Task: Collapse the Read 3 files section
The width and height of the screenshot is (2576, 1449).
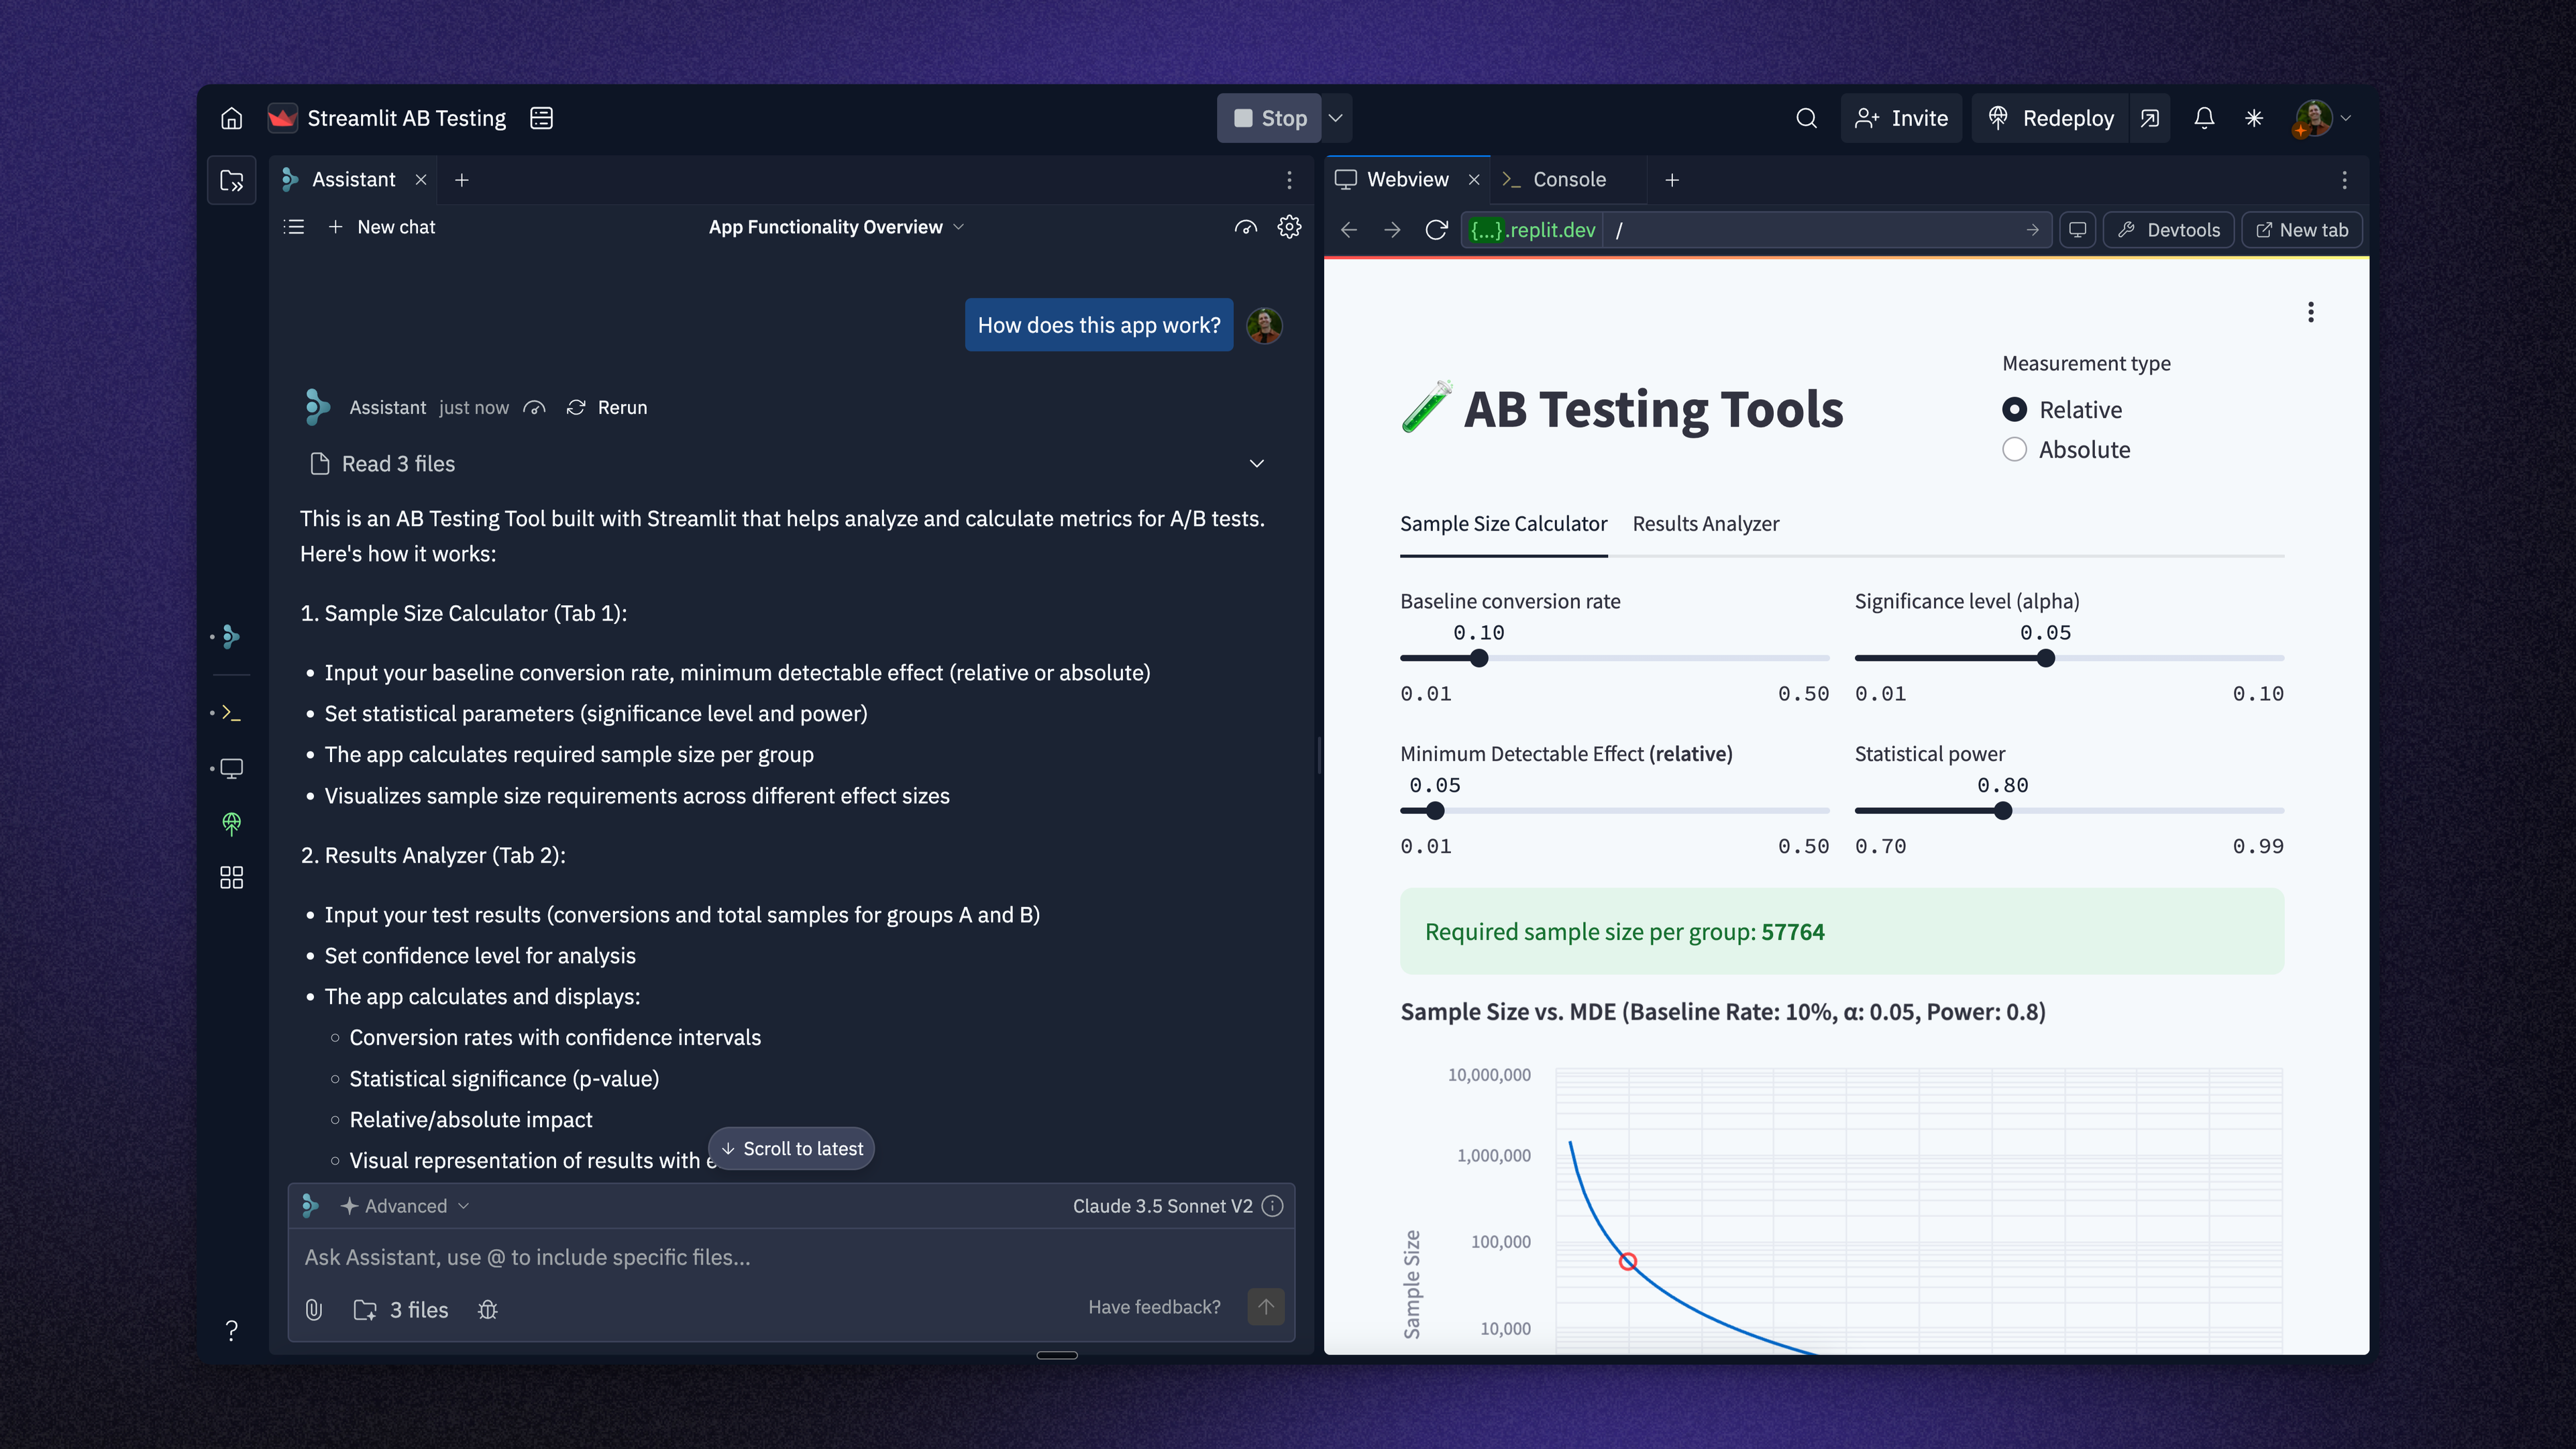Action: (1256, 463)
